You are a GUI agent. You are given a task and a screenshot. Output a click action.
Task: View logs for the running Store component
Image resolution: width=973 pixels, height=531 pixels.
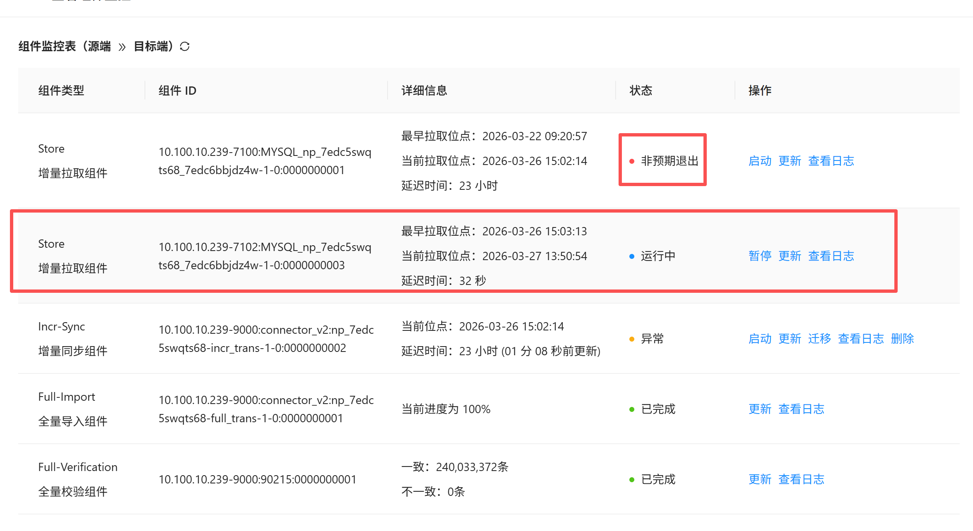click(831, 256)
